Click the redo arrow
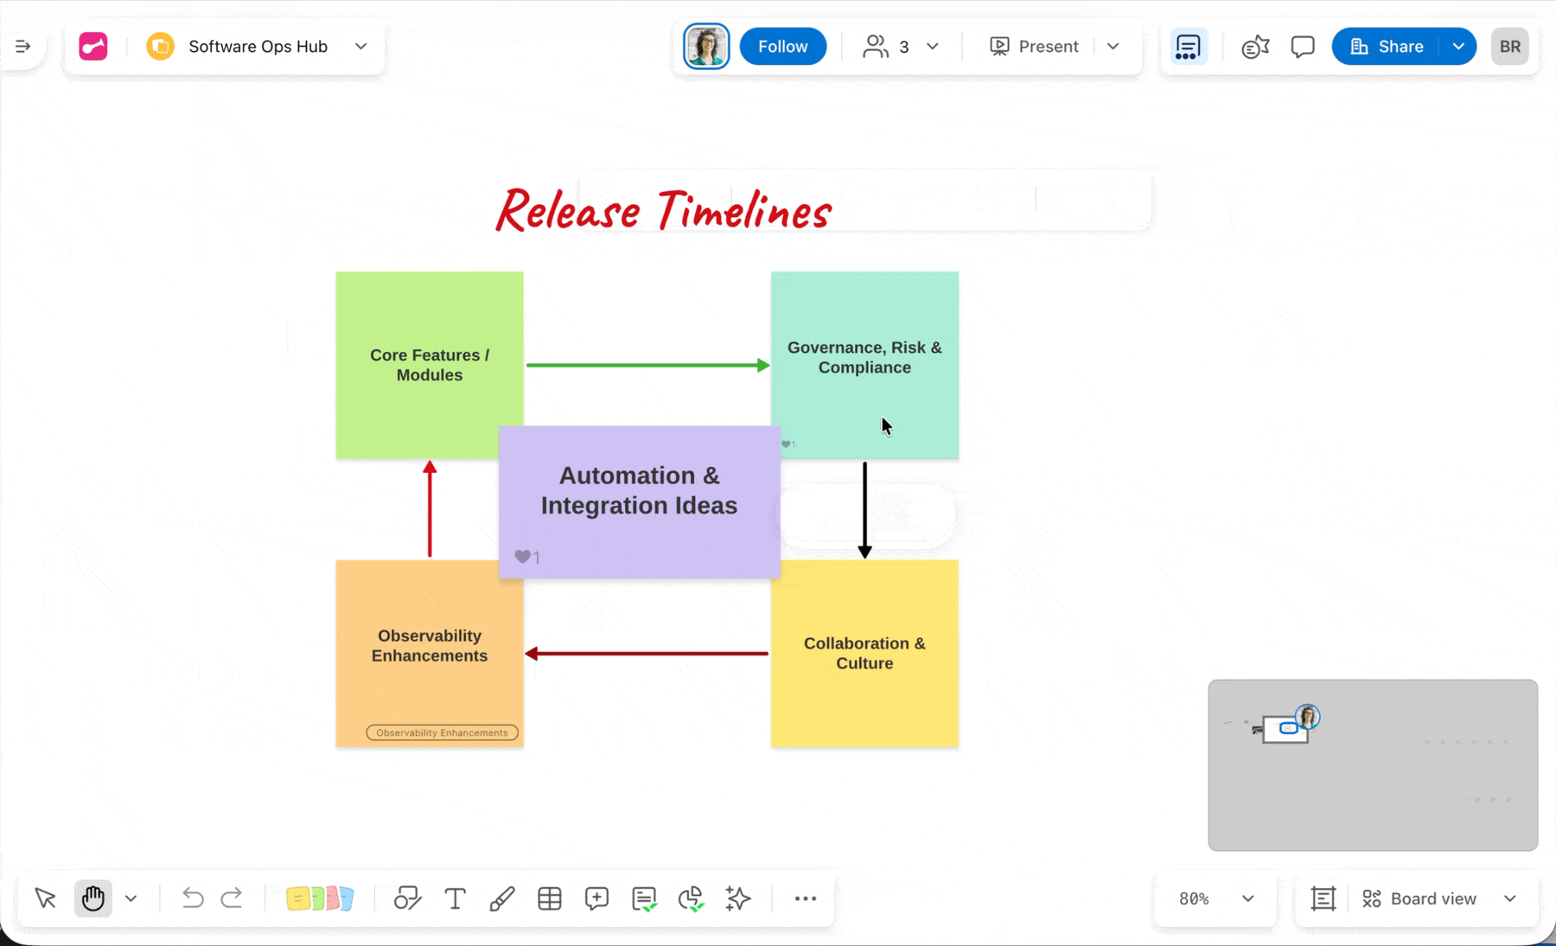The height and width of the screenshot is (946, 1556). 232,898
